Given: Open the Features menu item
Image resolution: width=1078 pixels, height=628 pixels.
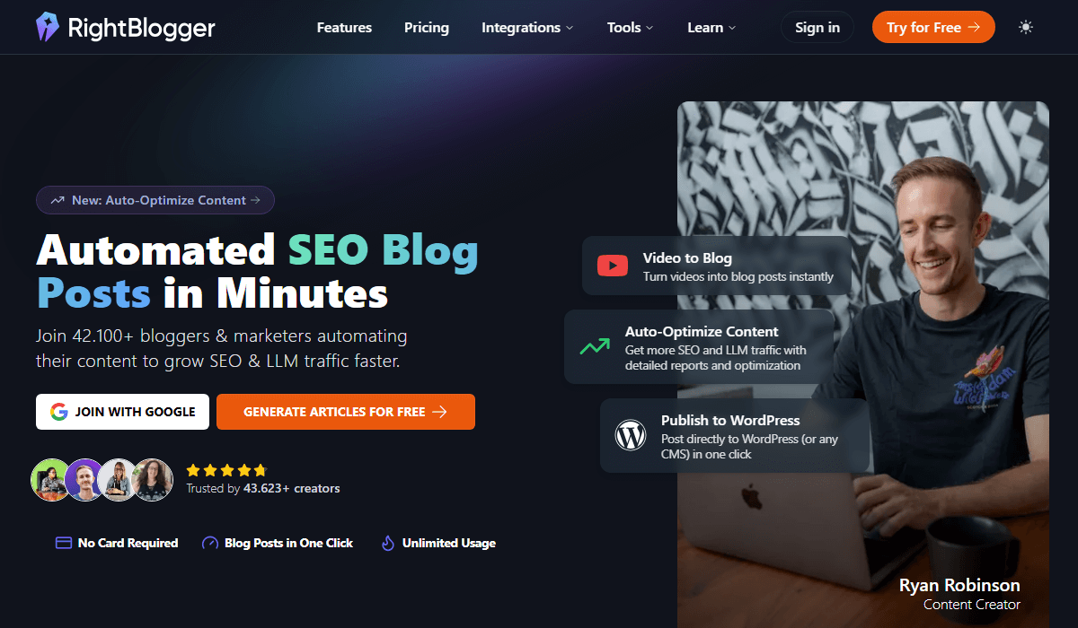Looking at the screenshot, I should click(344, 28).
